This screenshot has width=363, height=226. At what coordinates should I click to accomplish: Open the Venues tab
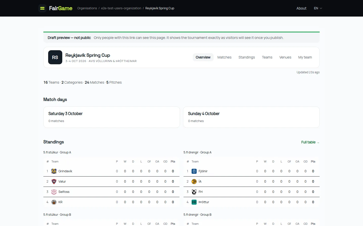pyautogui.click(x=285, y=57)
